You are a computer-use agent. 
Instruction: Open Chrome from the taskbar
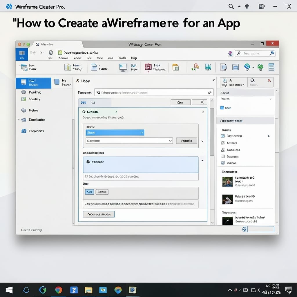(59, 290)
